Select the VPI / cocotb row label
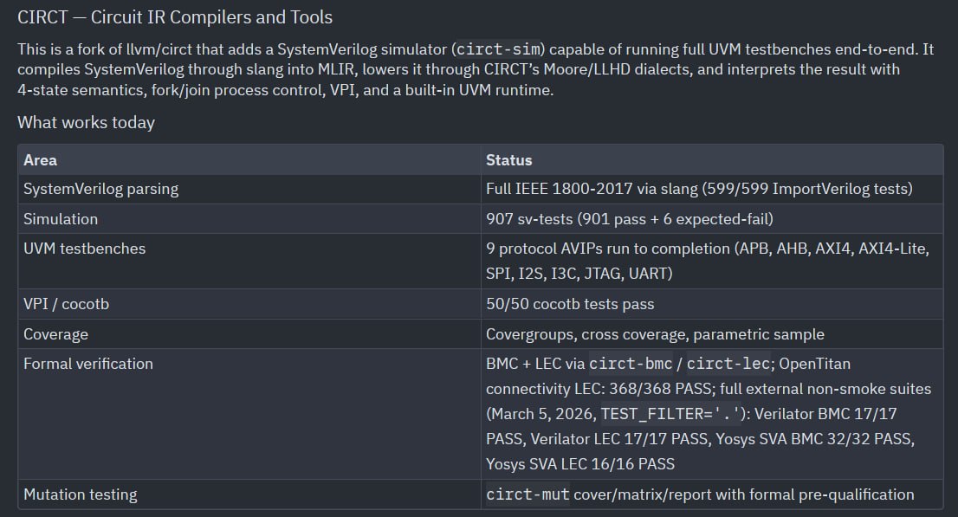 click(66, 304)
